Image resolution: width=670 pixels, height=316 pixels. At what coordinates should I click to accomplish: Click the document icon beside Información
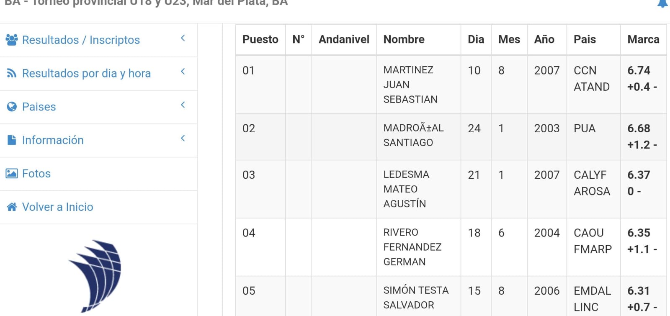(12, 140)
